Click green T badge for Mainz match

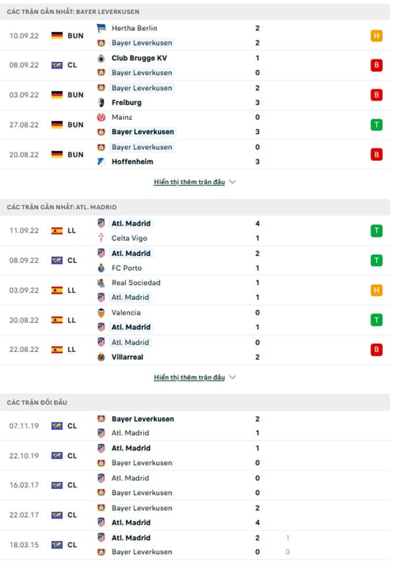[x=376, y=125]
